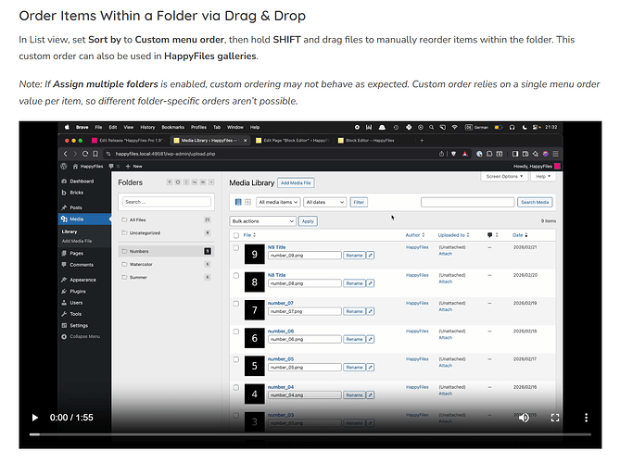
Task: Open Appearance in the WordPress sidebar
Action: click(82, 280)
